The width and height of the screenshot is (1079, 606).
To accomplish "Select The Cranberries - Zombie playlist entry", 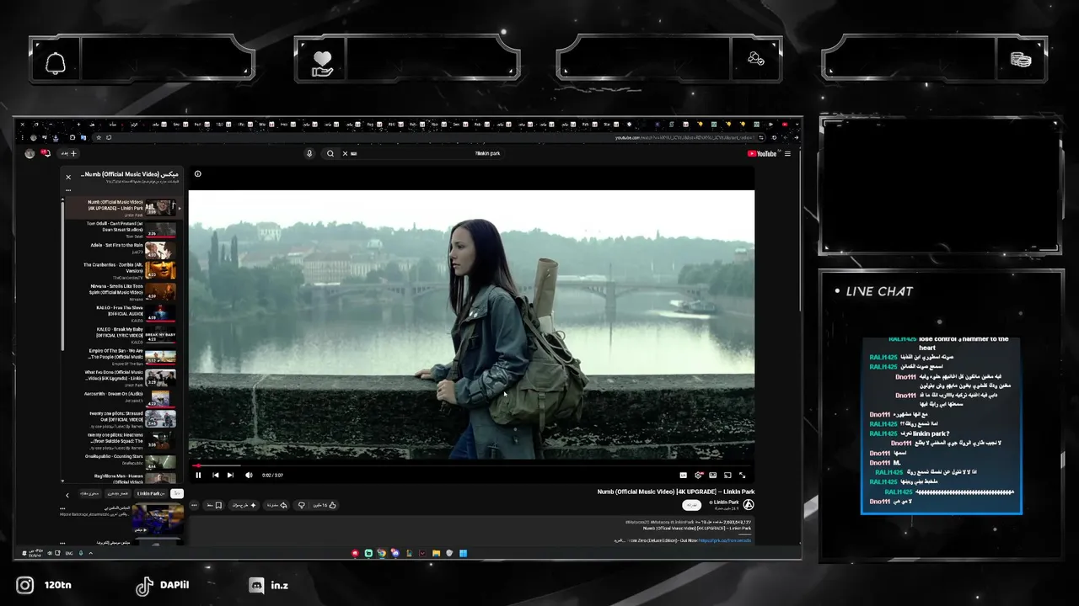I will coord(123,270).
